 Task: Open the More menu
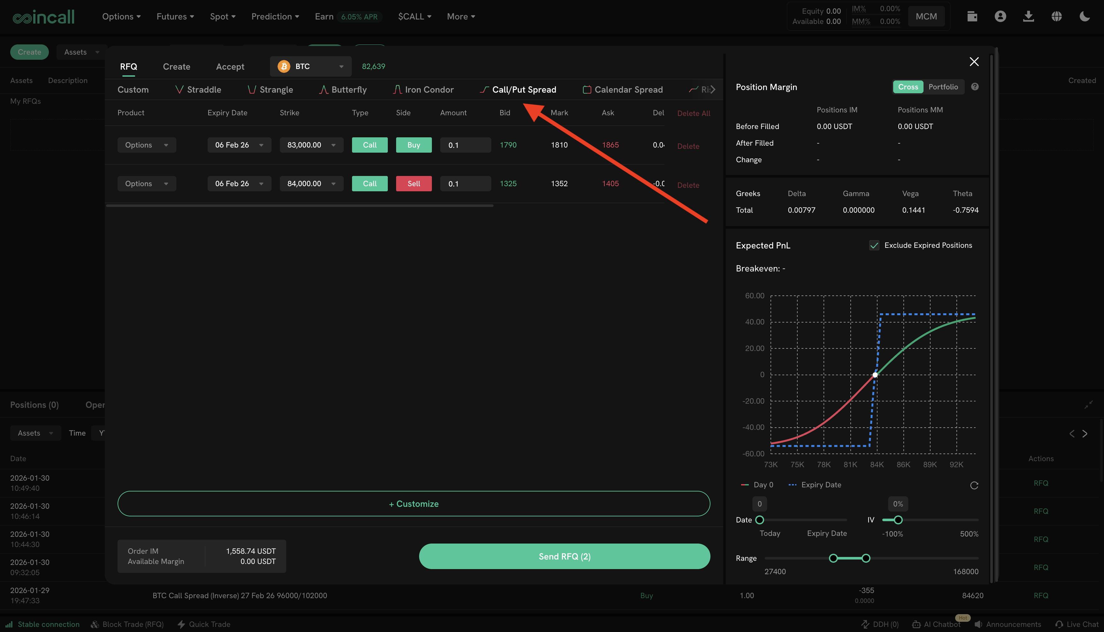pyautogui.click(x=461, y=17)
